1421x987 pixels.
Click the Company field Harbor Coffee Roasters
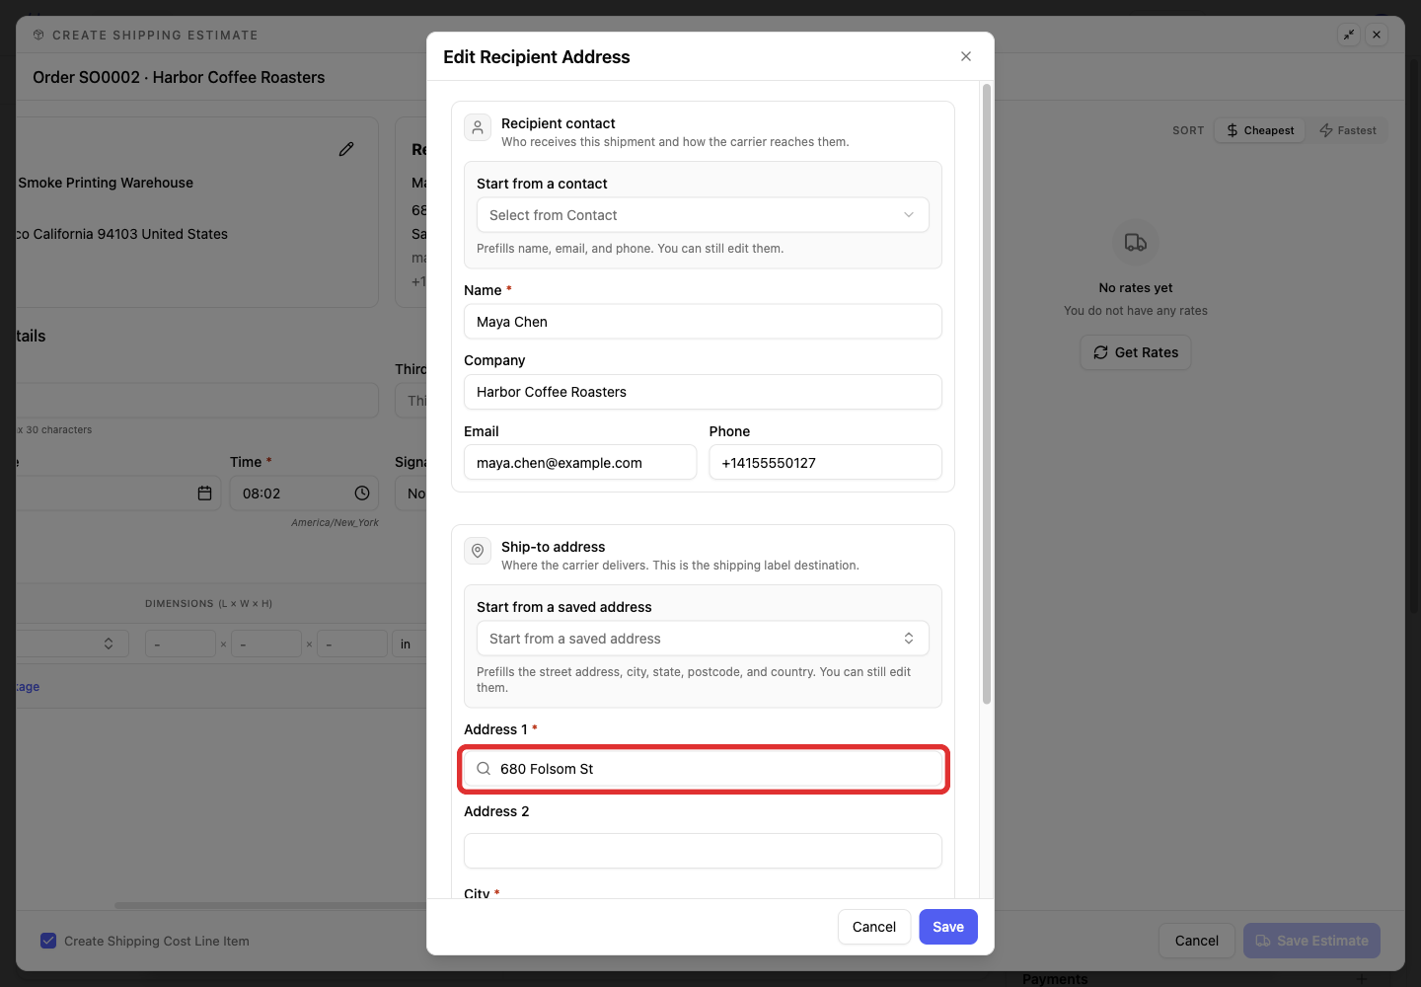tap(703, 392)
